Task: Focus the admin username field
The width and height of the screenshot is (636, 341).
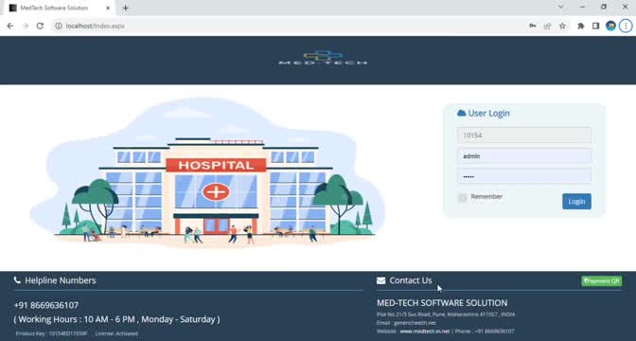Action: (x=524, y=156)
